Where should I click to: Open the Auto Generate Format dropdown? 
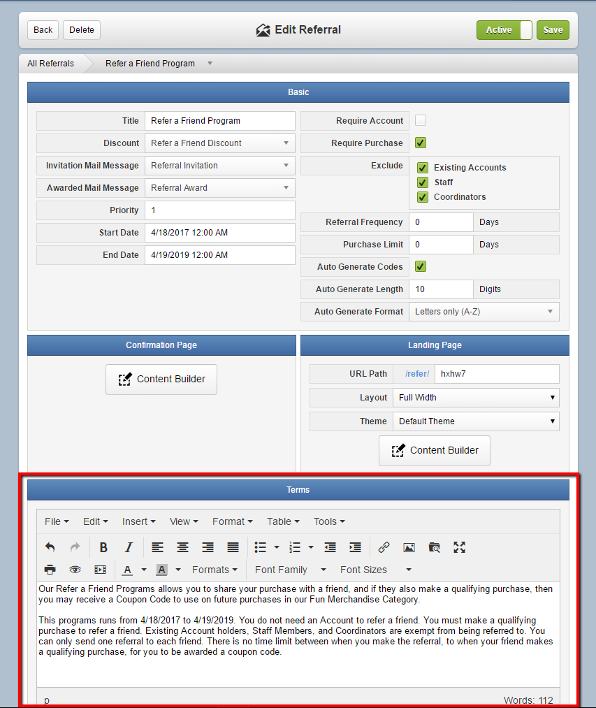point(484,312)
